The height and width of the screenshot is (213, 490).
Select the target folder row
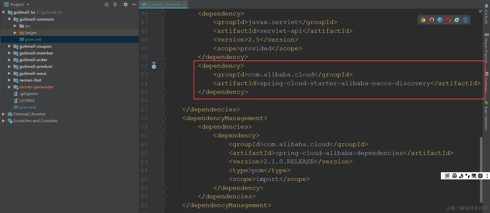69,33
